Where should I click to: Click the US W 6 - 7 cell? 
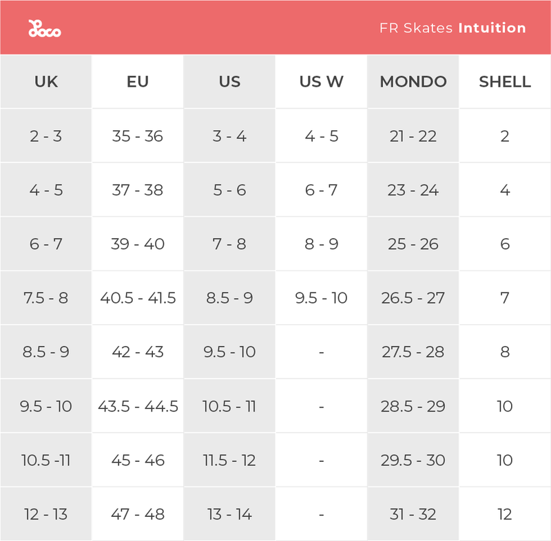321,190
